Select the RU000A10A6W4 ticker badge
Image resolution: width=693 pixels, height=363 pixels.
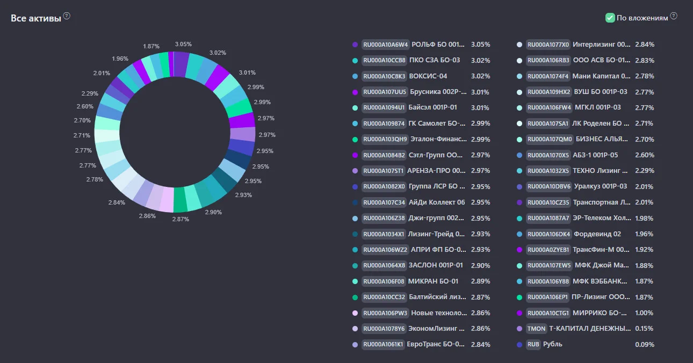385,45
